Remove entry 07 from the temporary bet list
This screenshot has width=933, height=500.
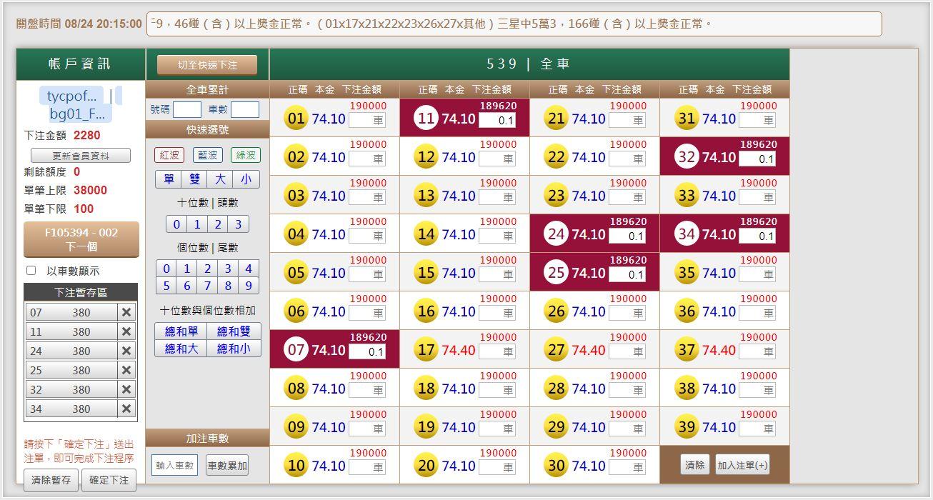click(x=126, y=312)
